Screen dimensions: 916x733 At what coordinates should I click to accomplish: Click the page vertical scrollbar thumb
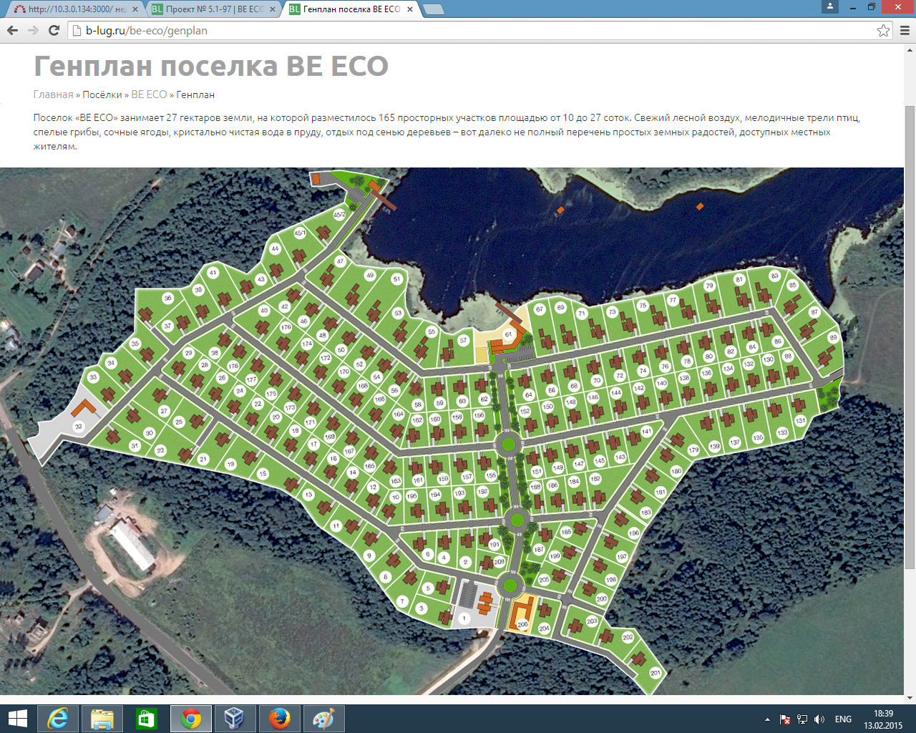point(910,336)
